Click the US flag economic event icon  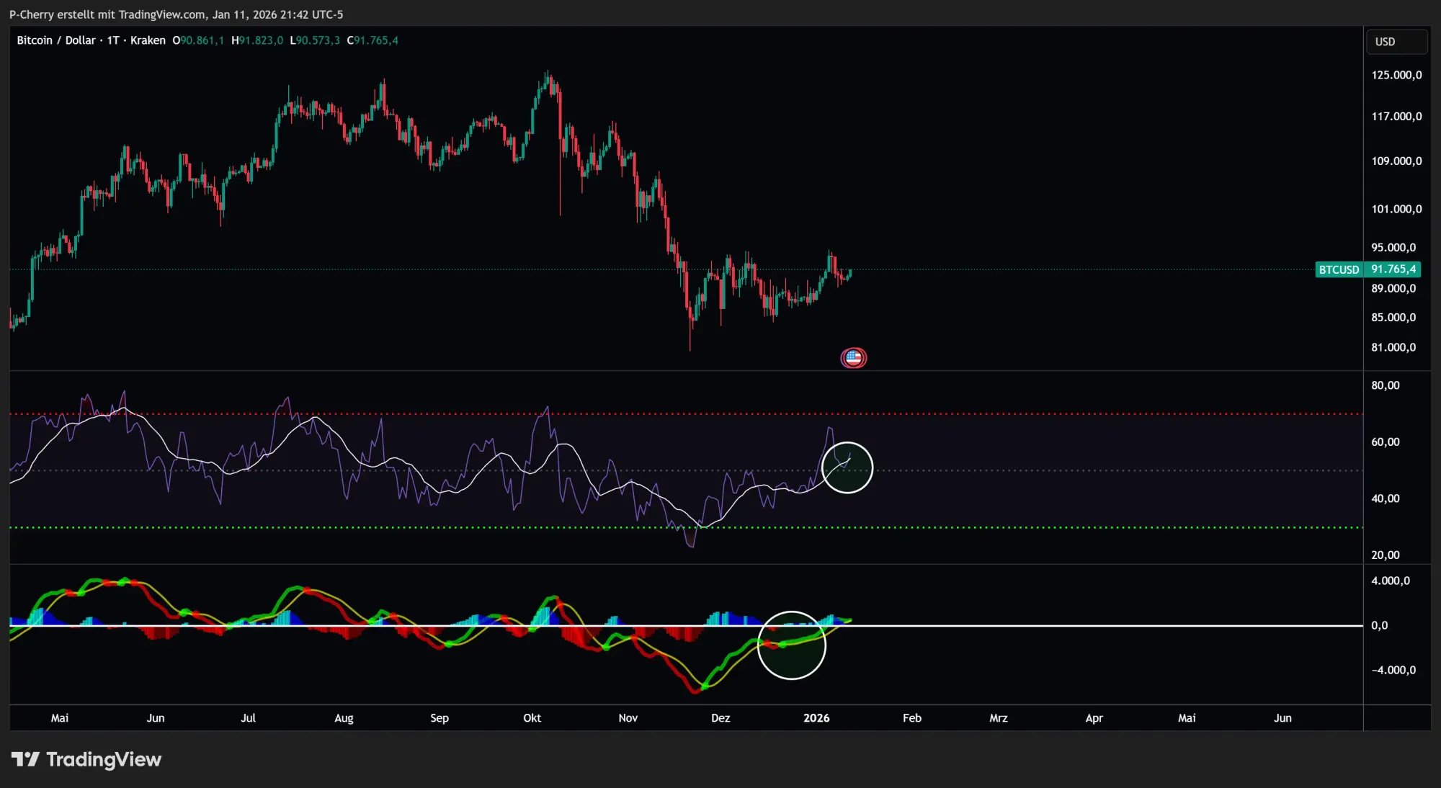854,357
